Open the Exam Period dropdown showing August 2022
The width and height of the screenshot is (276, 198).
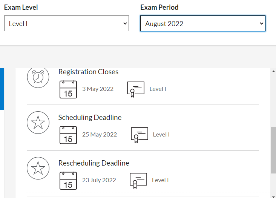tap(202, 23)
